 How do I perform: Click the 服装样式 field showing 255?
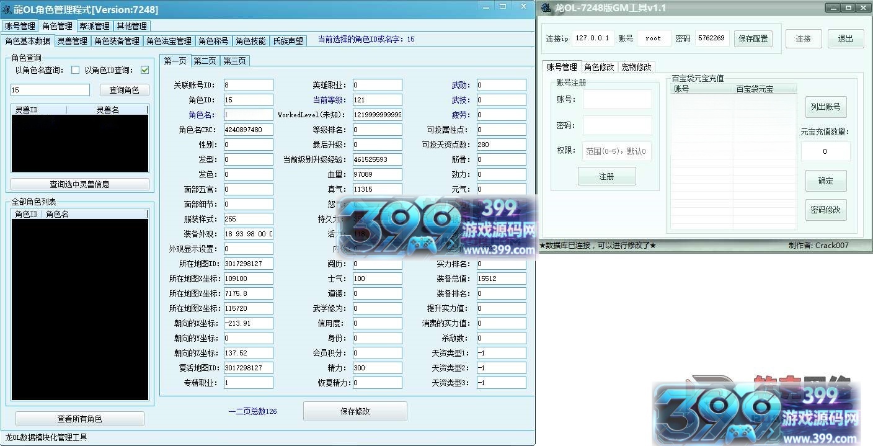[248, 219]
